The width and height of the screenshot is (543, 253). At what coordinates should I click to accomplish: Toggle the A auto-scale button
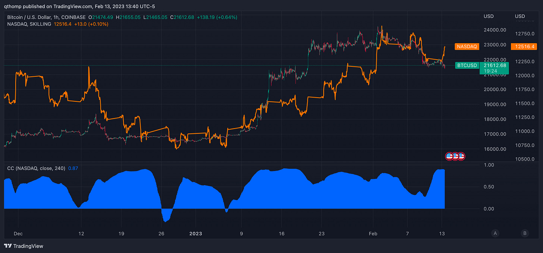point(495,234)
